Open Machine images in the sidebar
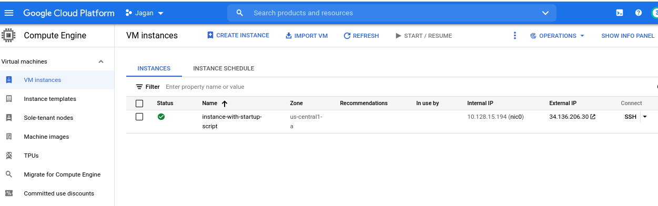658x206 pixels. [x=46, y=137]
